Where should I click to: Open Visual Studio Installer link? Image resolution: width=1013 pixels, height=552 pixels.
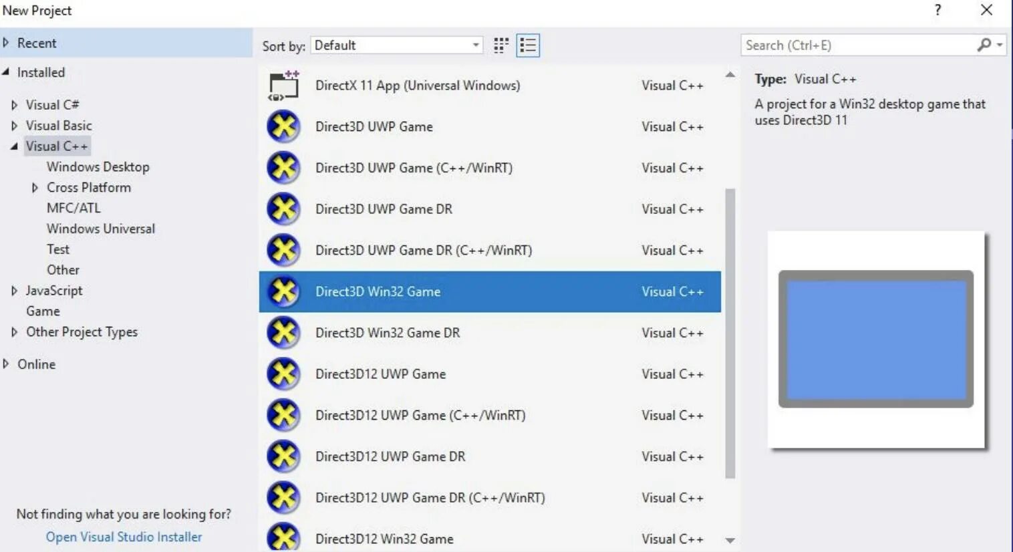[x=124, y=537]
